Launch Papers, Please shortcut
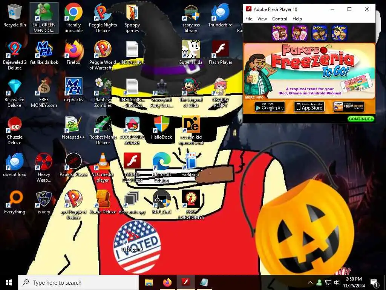The image size is (386, 290). pos(74,165)
